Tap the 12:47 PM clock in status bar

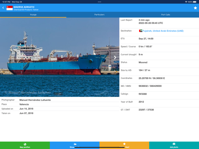click(6, 2)
